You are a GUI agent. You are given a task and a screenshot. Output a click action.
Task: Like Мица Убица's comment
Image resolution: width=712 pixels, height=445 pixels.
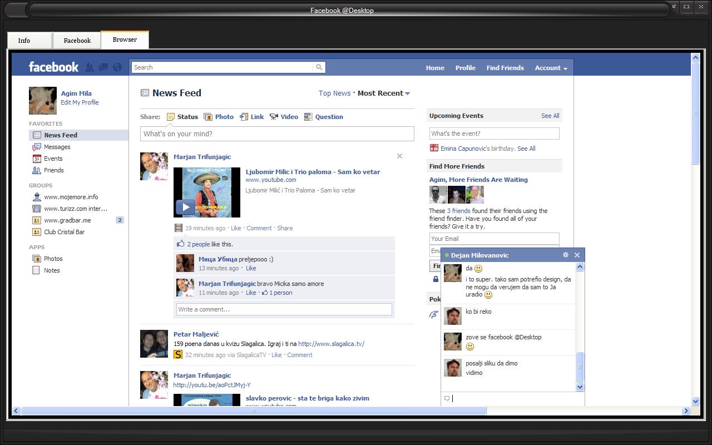click(x=251, y=268)
